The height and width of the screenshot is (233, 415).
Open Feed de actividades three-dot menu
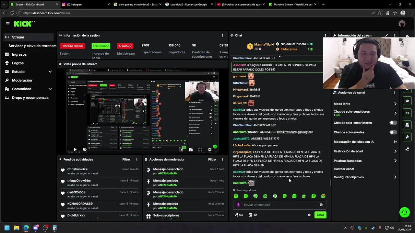[137, 160]
